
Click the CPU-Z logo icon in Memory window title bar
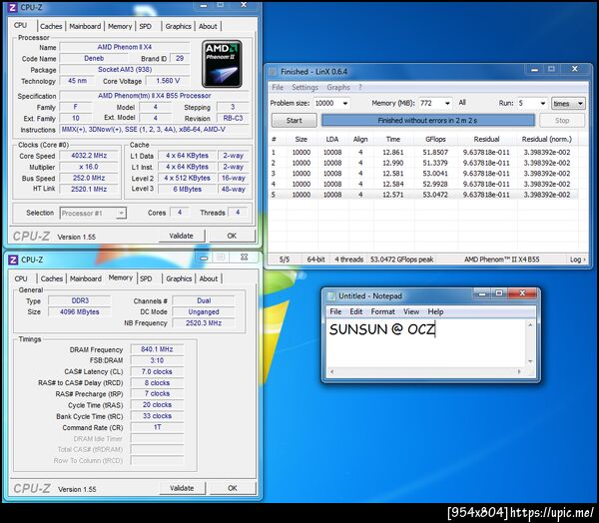click(13, 260)
